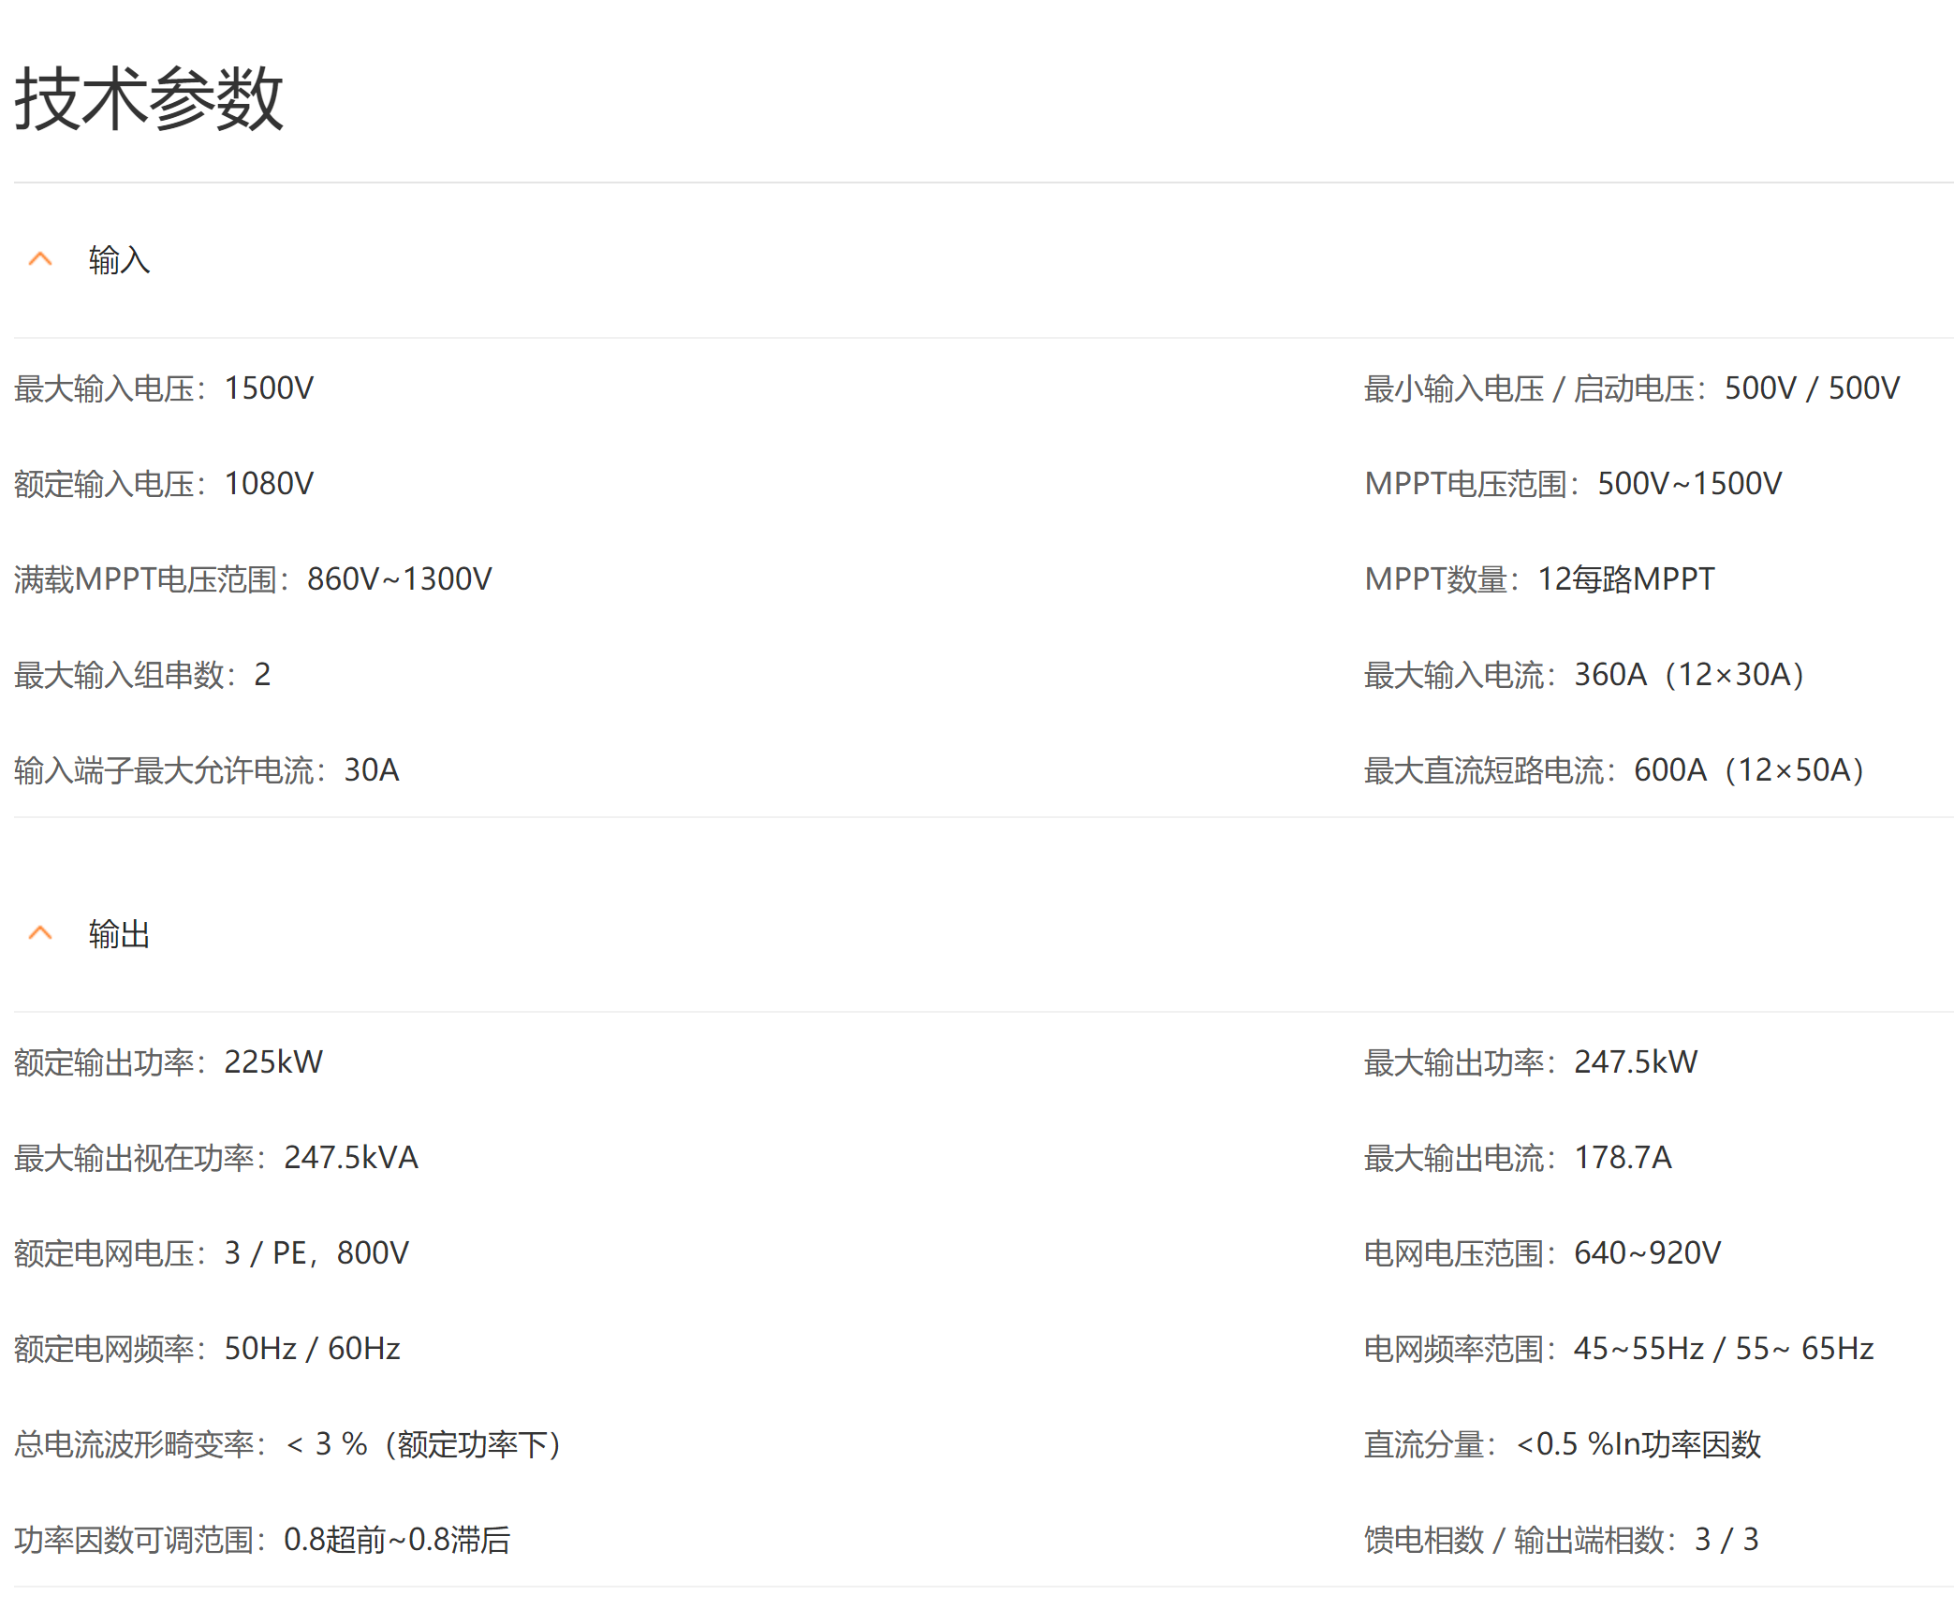Click 功率因数可调范围 row text

[262, 1540]
